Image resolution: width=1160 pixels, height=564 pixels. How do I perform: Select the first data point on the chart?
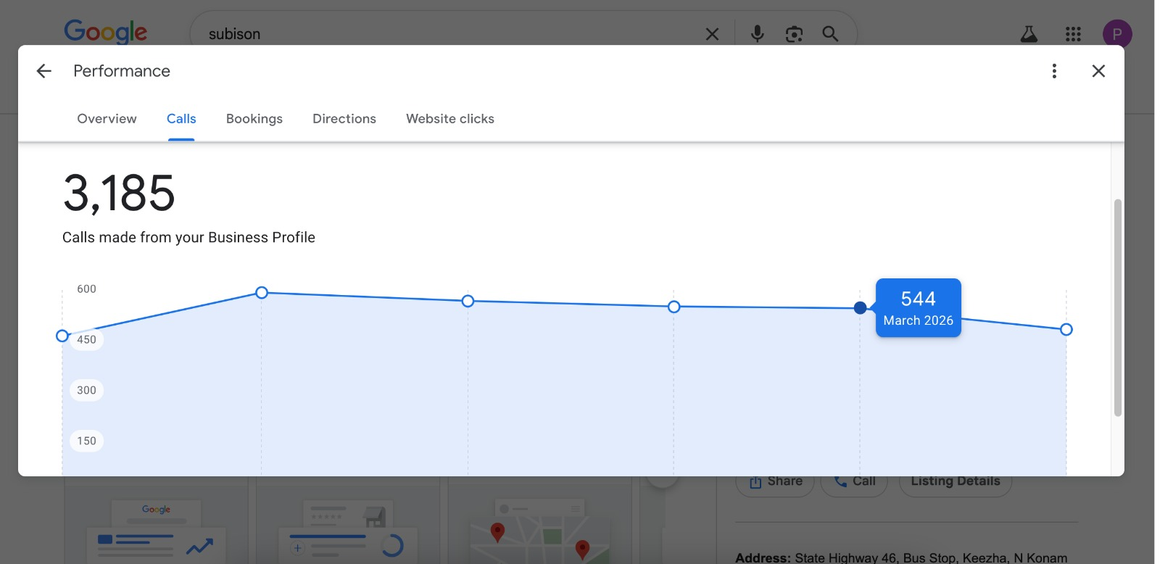(62, 336)
